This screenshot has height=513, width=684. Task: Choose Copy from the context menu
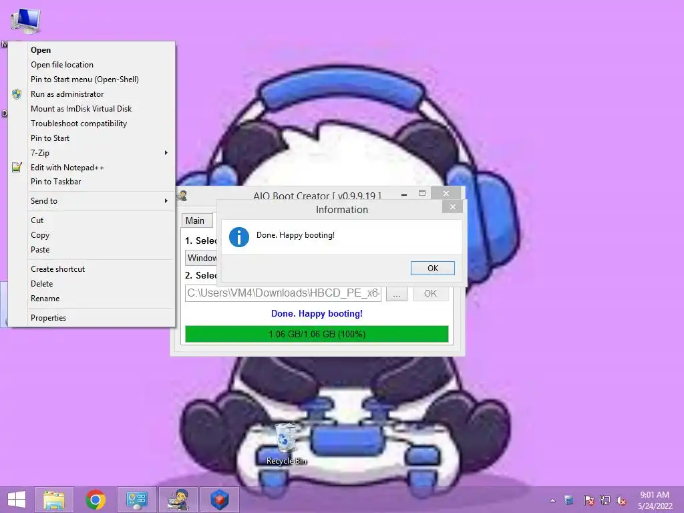click(x=92, y=234)
